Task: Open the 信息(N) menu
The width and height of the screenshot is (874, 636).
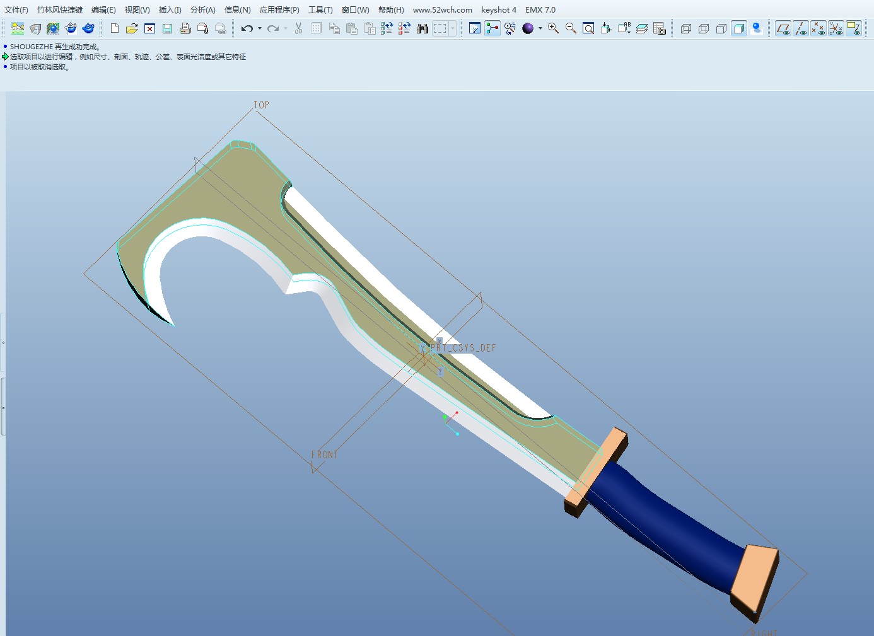Action: (x=238, y=10)
